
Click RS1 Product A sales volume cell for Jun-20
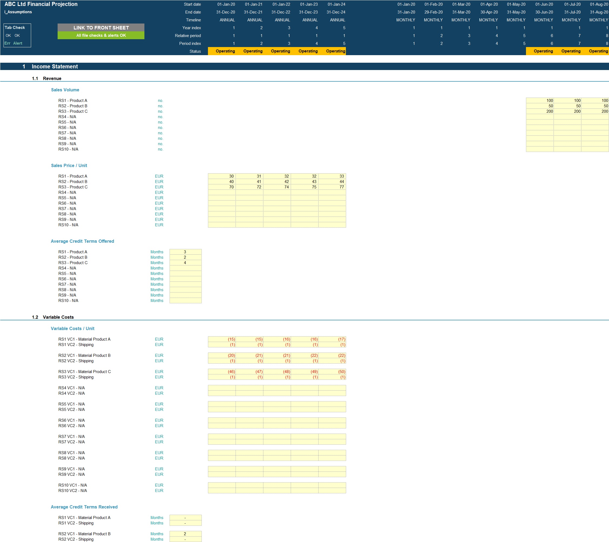pos(540,100)
